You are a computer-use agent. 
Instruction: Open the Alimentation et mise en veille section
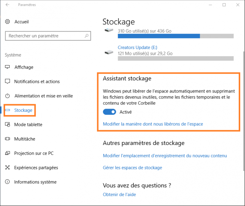[x=43, y=96]
